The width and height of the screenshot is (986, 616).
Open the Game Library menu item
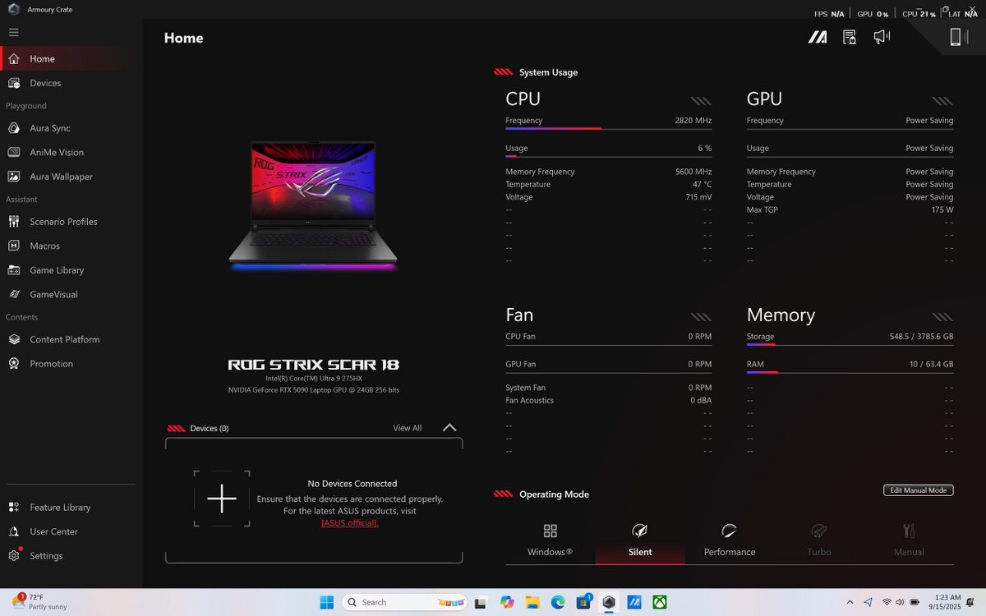coord(57,270)
